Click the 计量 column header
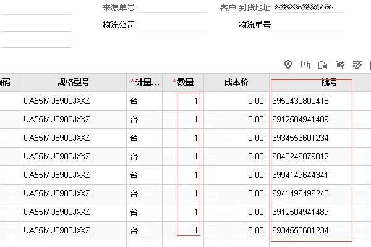Image resolution: width=371 pixels, height=247 pixels. point(144,83)
